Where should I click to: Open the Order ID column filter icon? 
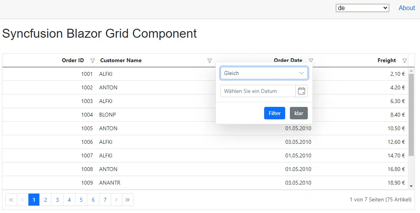tap(93, 61)
